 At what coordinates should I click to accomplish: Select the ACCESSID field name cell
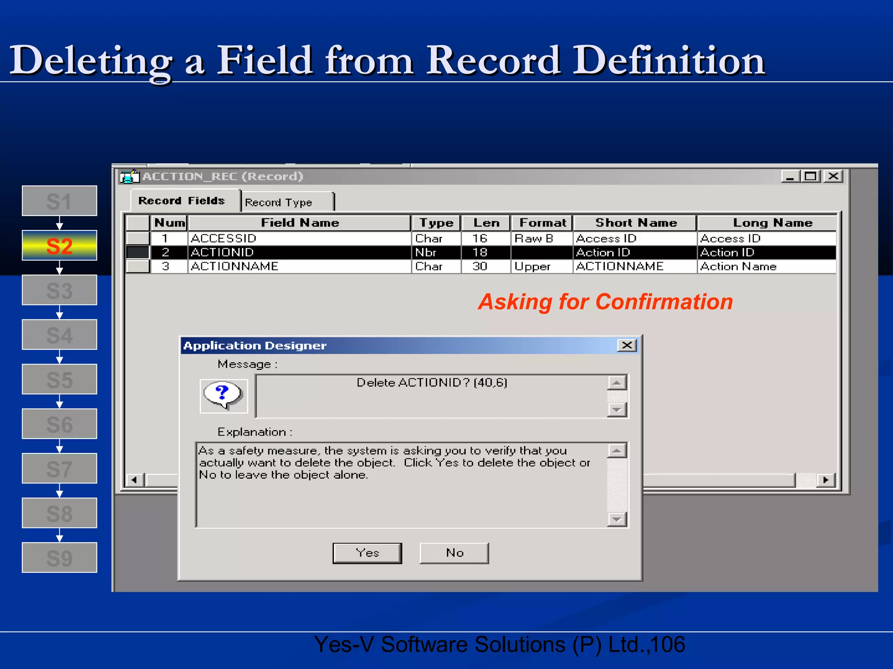(300, 239)
